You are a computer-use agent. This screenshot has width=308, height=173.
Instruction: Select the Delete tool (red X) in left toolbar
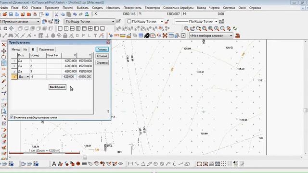pyautogui.click(x=4, y=45)
